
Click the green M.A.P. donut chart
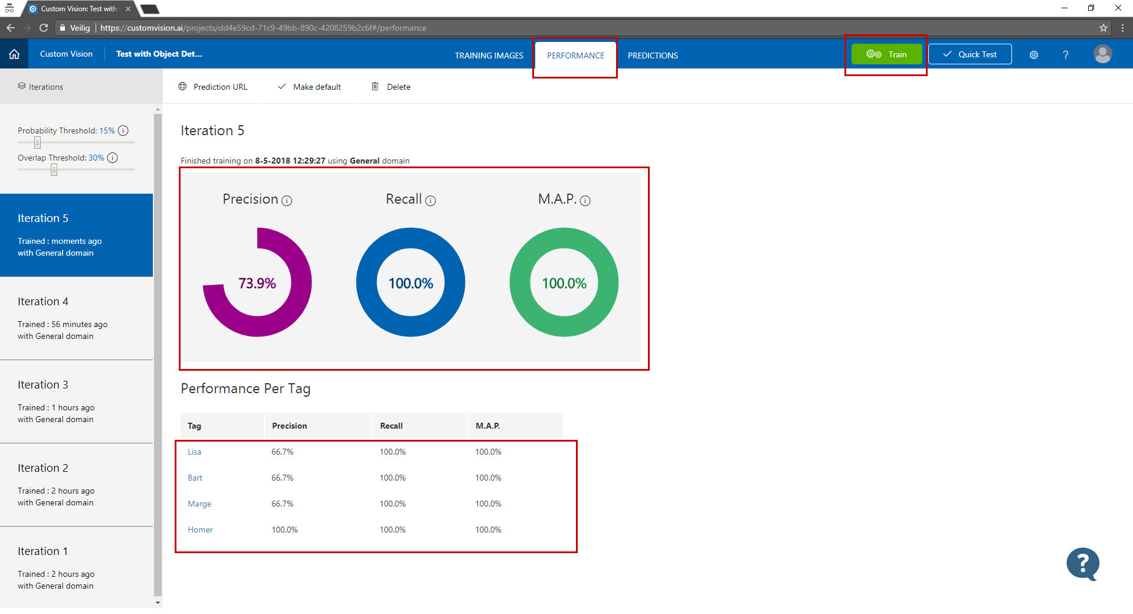tap(564, 282)
